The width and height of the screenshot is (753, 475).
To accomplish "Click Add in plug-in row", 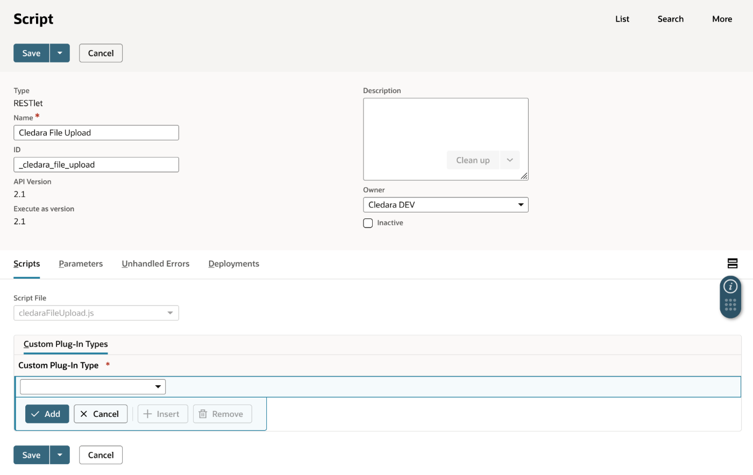I will click(47, 414).
